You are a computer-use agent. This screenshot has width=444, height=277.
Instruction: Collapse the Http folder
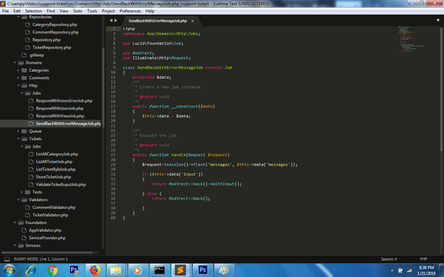(18, 85)
